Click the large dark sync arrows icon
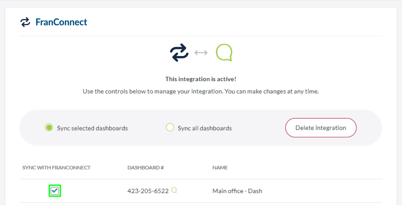402x205 pixels. tap(179, 53)
